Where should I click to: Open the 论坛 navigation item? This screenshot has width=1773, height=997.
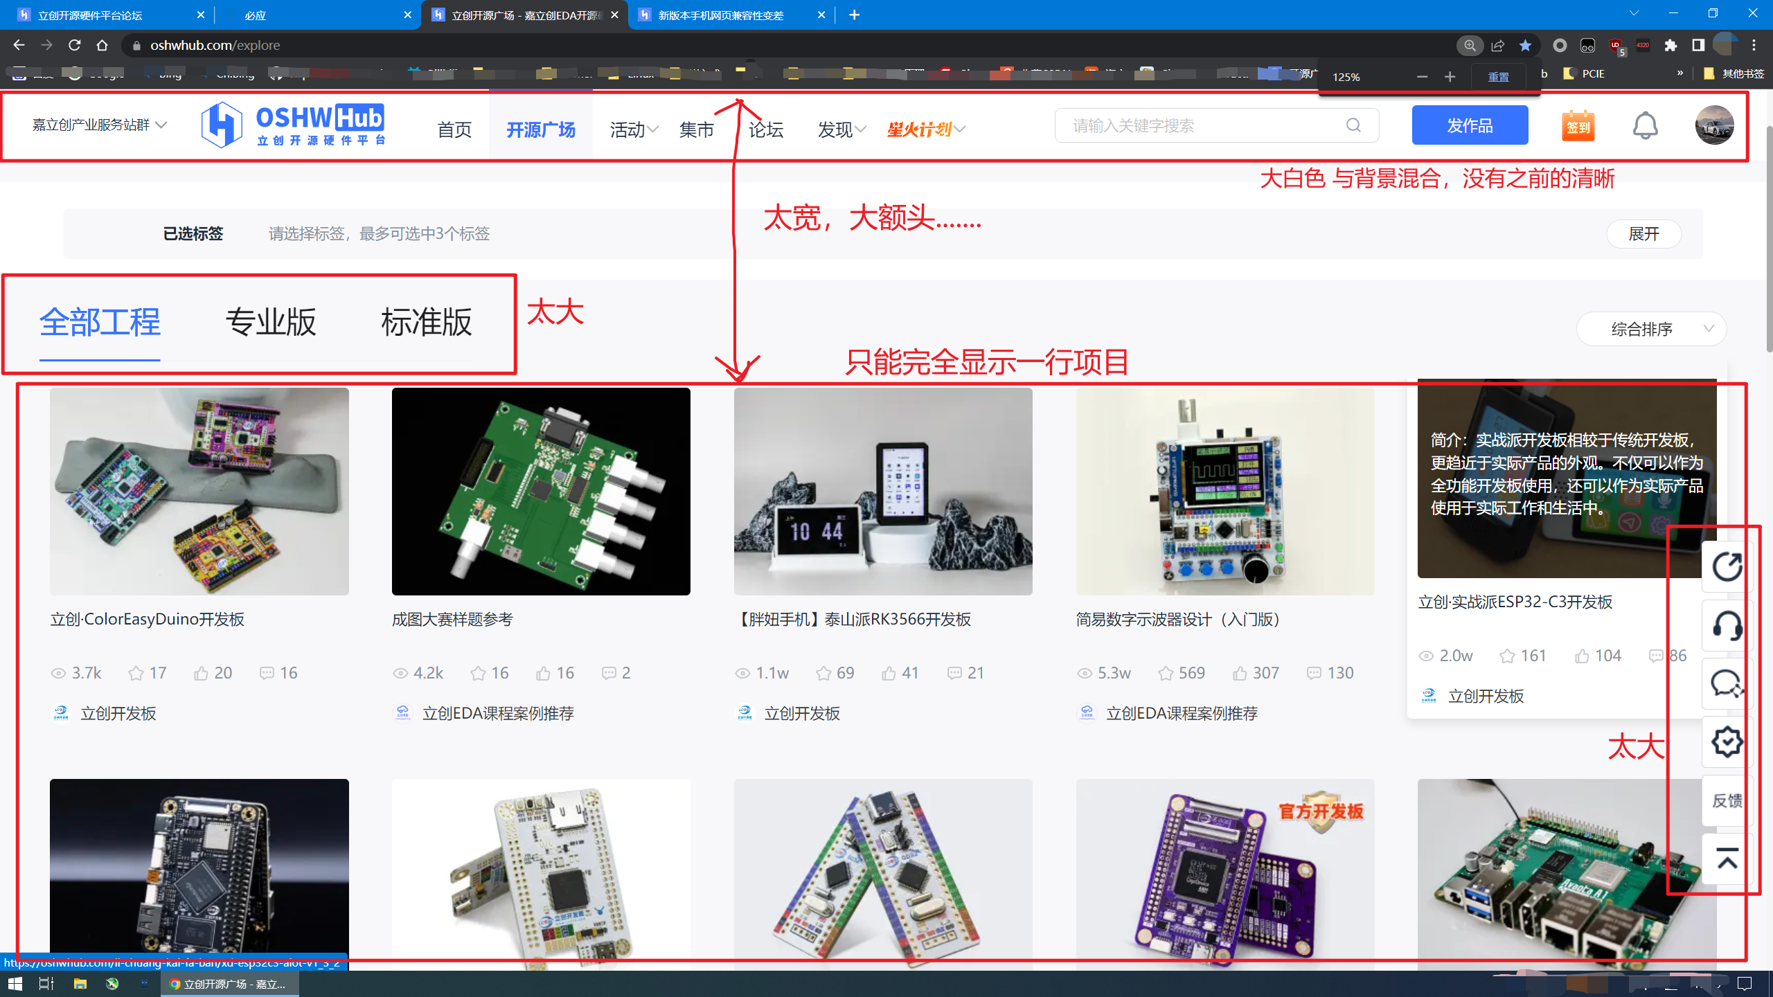click(x=765, y=129)
